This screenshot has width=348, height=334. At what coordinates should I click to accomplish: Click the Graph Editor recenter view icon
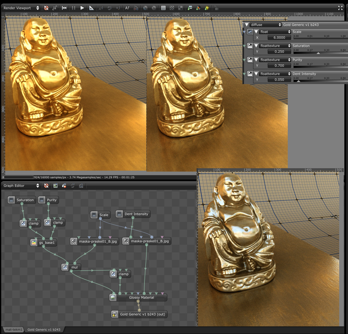coord(46,186)
